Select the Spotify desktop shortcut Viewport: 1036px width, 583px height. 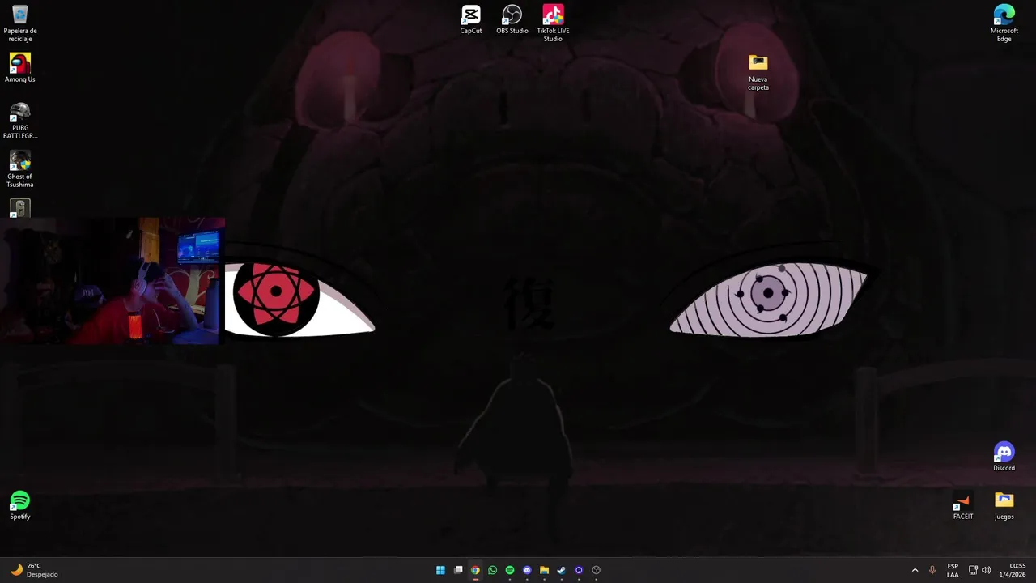pyautogui.click(x=20, y=505)
